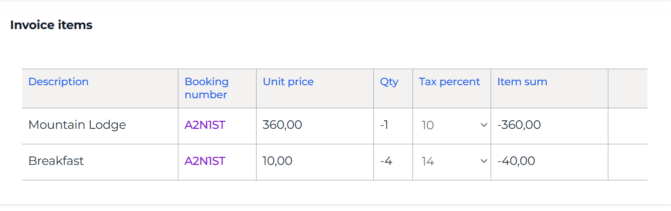
Task: Click chevron arrow in Mountain Lodge tax dropdown
Action: [484, 125]
